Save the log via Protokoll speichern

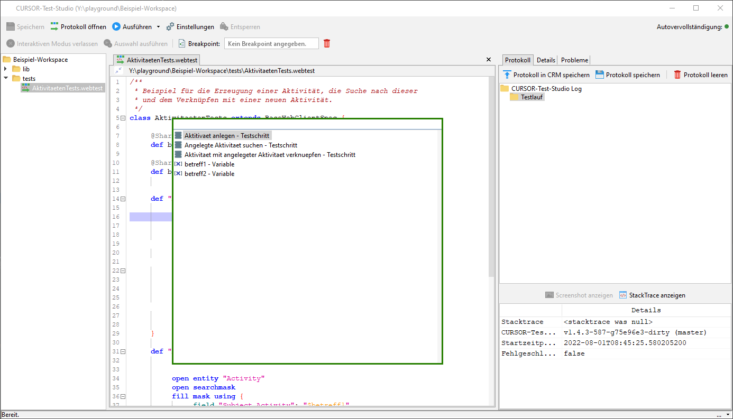[600, 75]
